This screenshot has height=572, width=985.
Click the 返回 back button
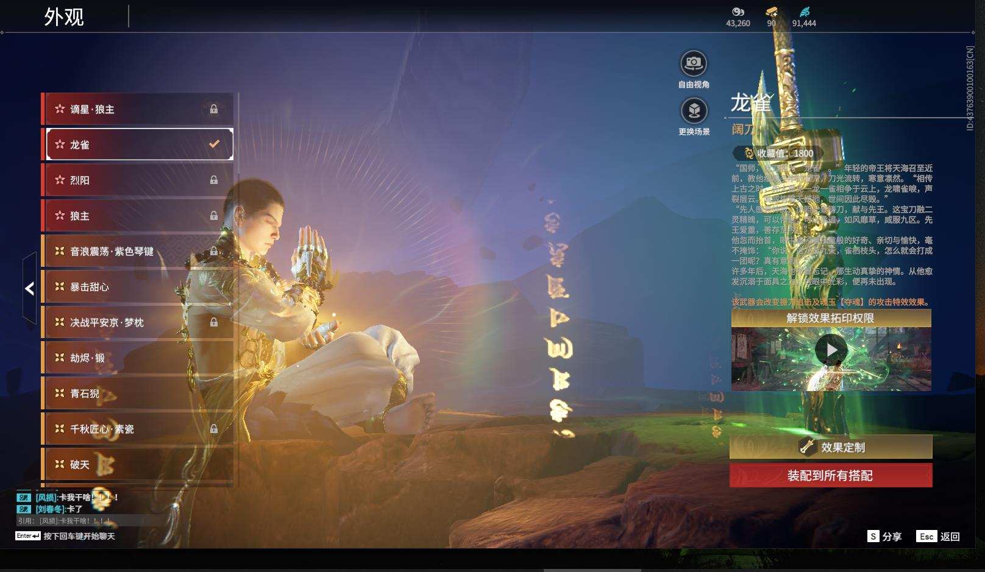(939, 536)
